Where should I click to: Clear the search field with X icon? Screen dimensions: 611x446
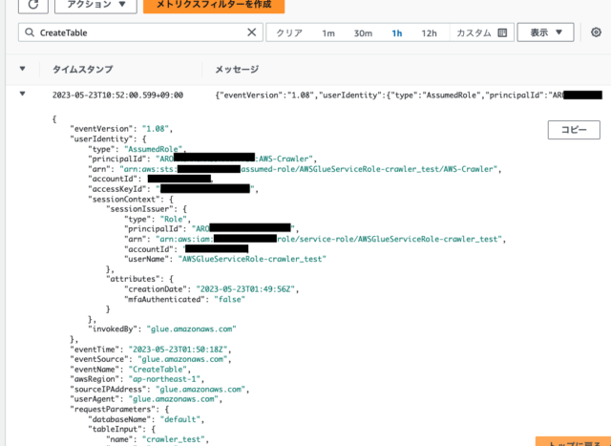(252, 32)
